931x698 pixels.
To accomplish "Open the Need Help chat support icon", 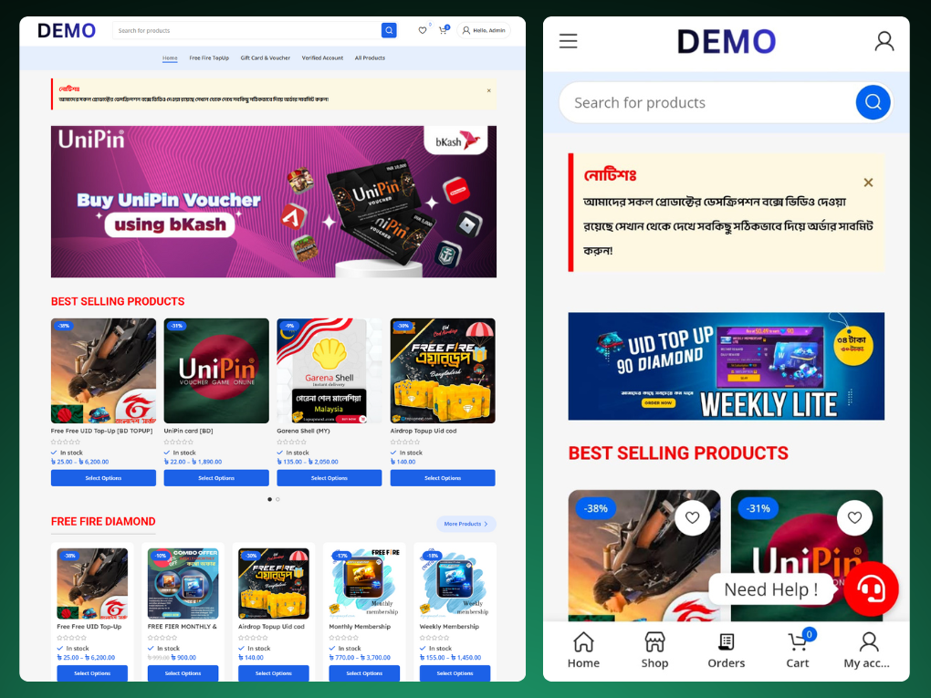I will point(871,589).
